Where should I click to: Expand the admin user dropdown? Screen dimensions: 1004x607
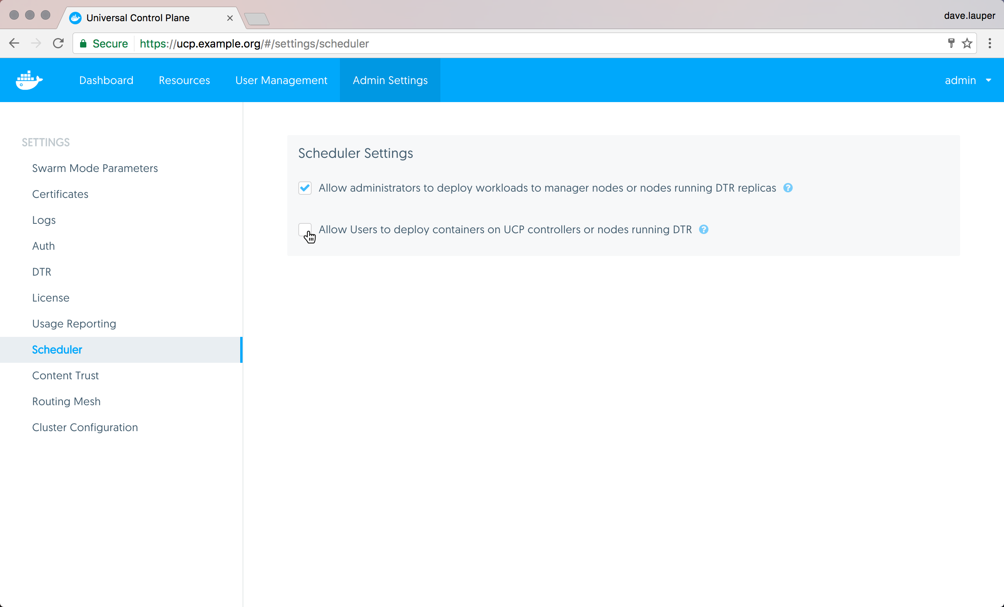(x=967, y=80)
